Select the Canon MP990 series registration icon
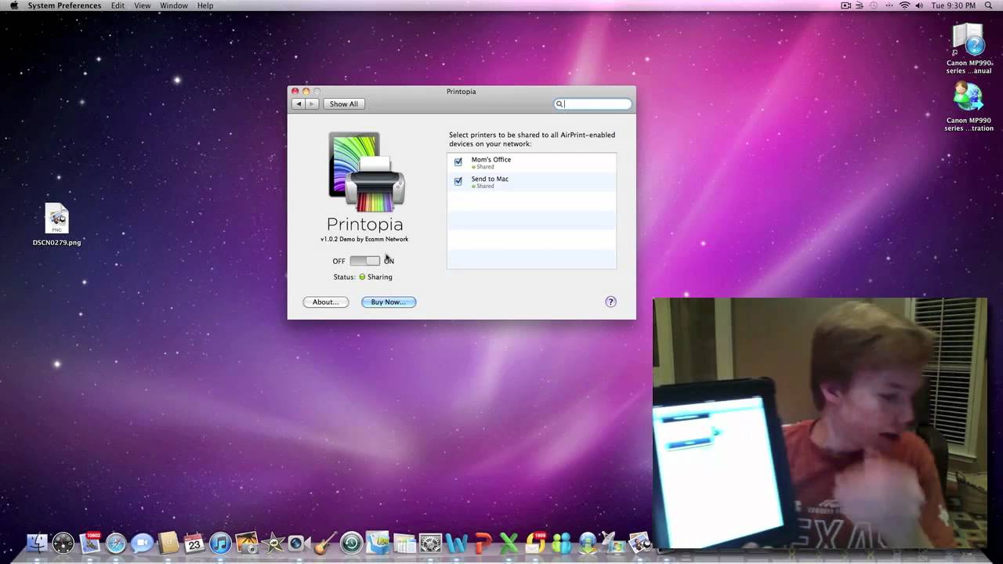 click(x=969, y=107)
